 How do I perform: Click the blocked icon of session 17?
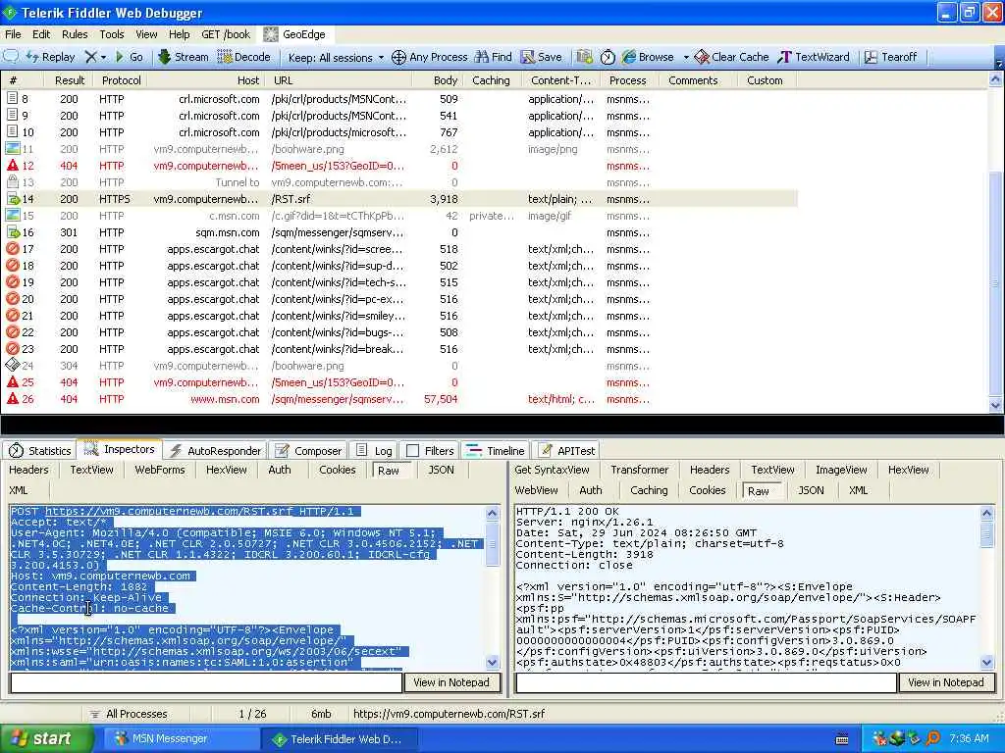[x=12, y=248]
